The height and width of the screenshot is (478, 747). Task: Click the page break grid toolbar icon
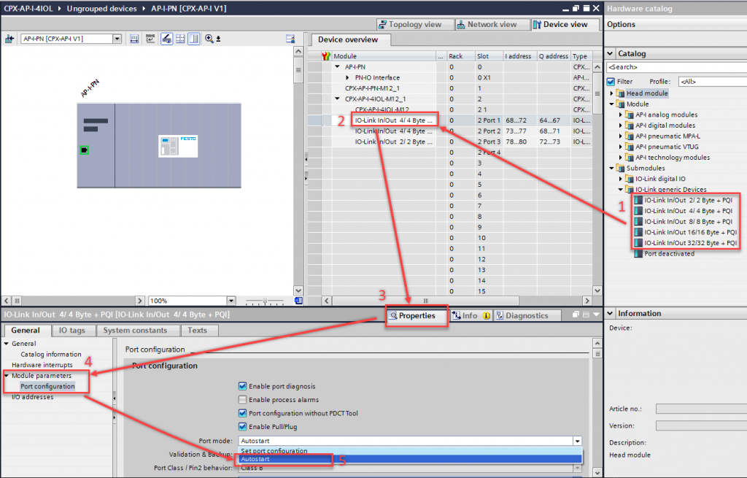180,39
